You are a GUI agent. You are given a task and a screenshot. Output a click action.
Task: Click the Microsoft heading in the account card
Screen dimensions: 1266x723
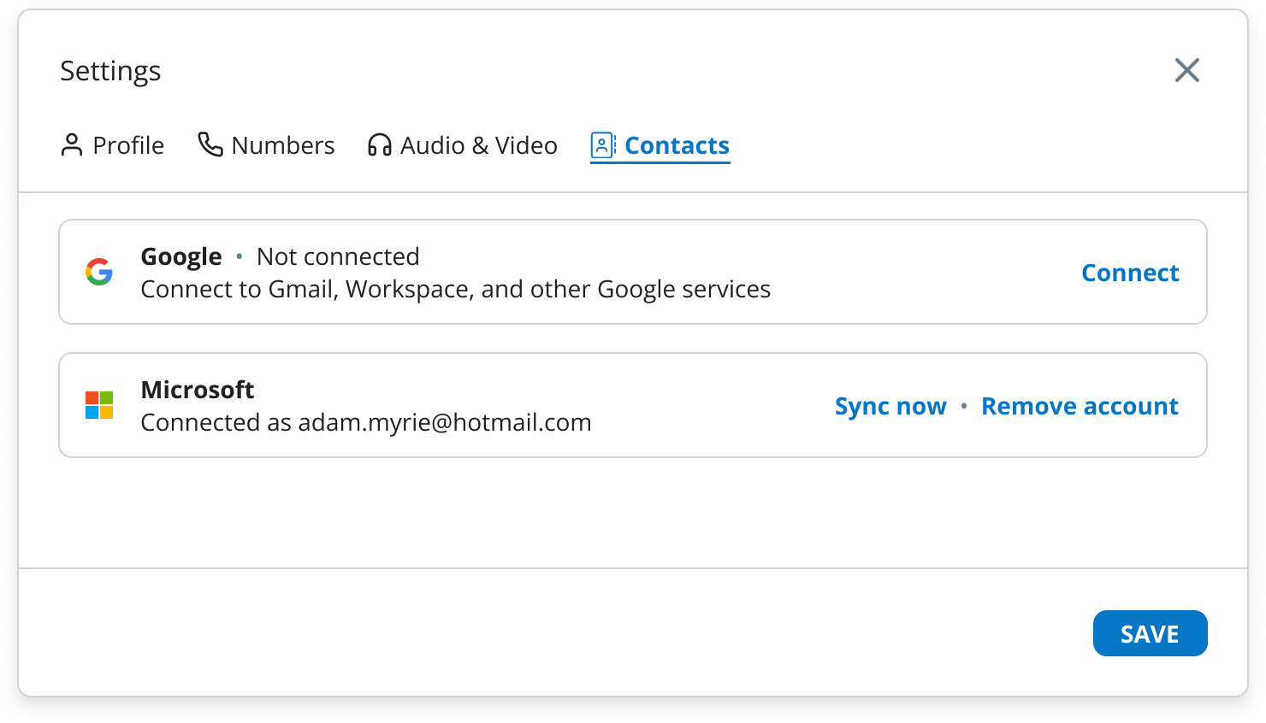coord(198,390)
